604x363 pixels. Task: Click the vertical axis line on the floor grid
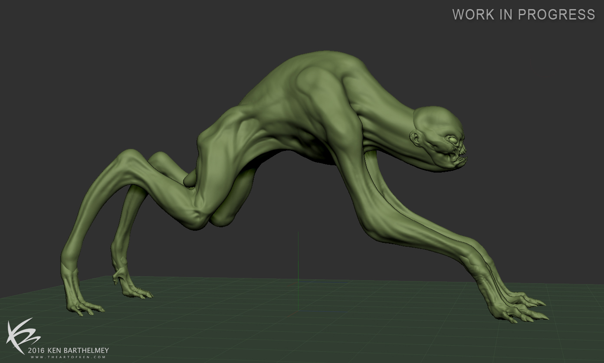(298, 271)
